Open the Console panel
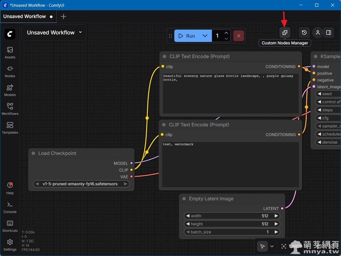The image size is (341, 256). point(10,207)
